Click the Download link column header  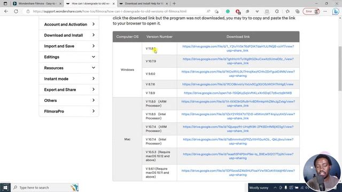(x=238, y=37)
